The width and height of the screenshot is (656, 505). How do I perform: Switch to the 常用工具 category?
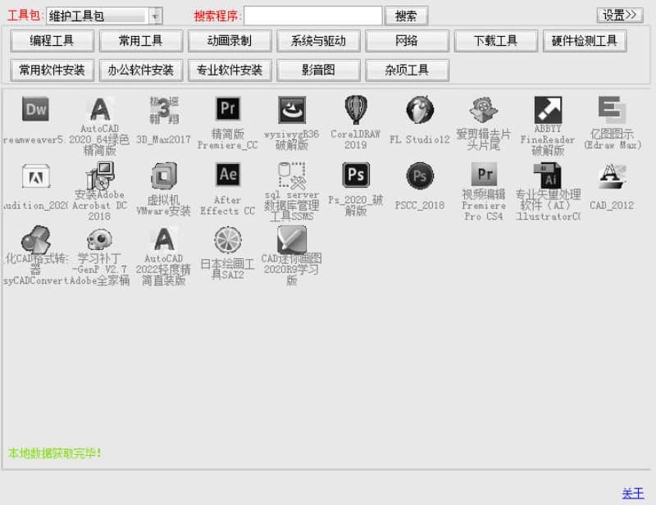(x=140, y=41)
